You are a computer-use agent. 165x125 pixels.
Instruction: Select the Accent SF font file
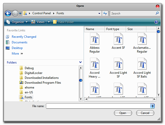point(118,41)
